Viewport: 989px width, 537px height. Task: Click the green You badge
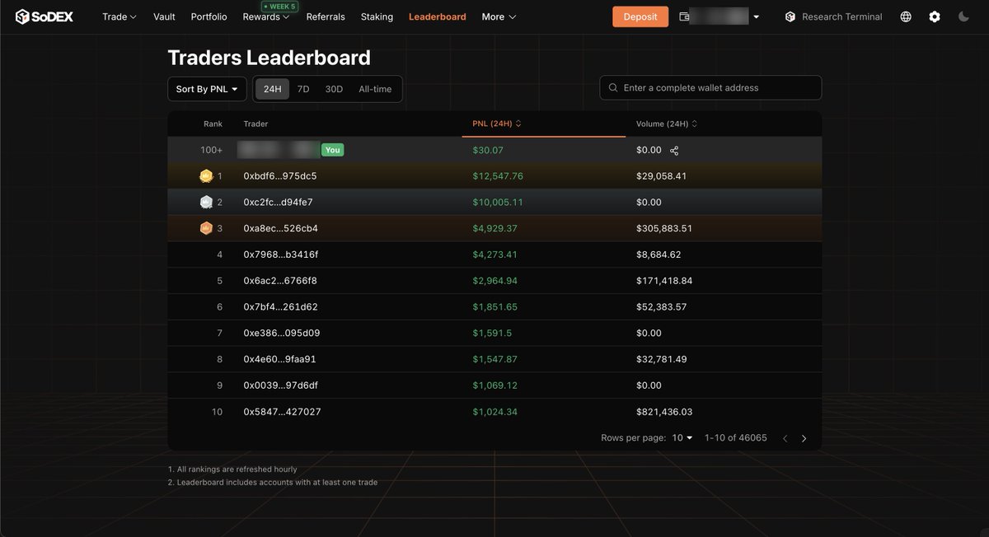[332, 150]
